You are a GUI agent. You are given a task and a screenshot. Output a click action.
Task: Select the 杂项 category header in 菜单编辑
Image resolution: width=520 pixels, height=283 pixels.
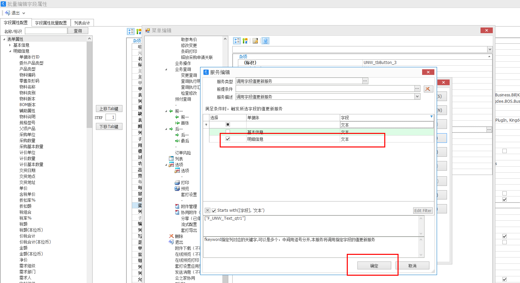[x=243, y=57]
